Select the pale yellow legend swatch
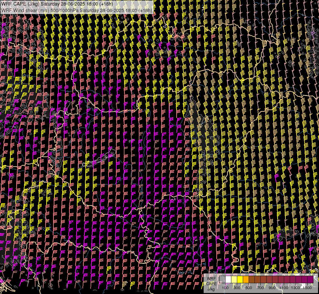 [234, 279]
